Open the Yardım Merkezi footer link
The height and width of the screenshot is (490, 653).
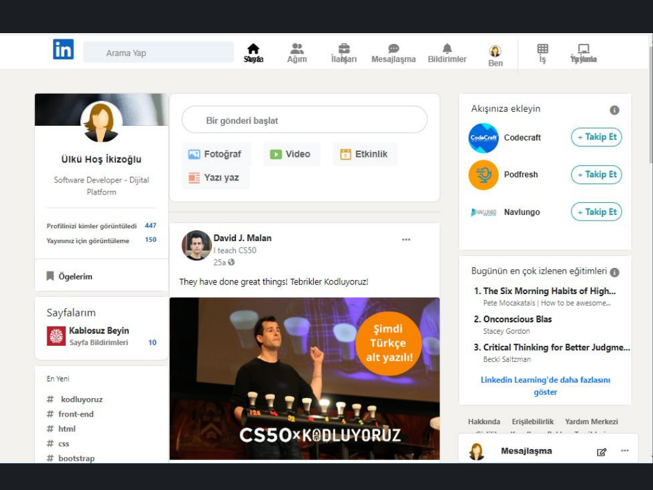click(591, 422)
